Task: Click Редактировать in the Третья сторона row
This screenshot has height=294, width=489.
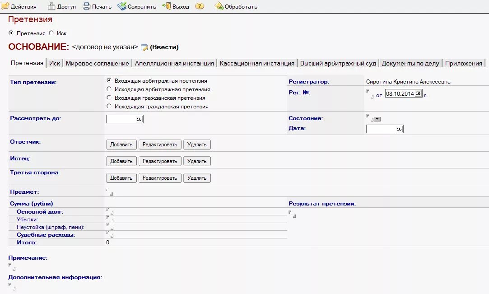Action: click(x=160, y=177)
